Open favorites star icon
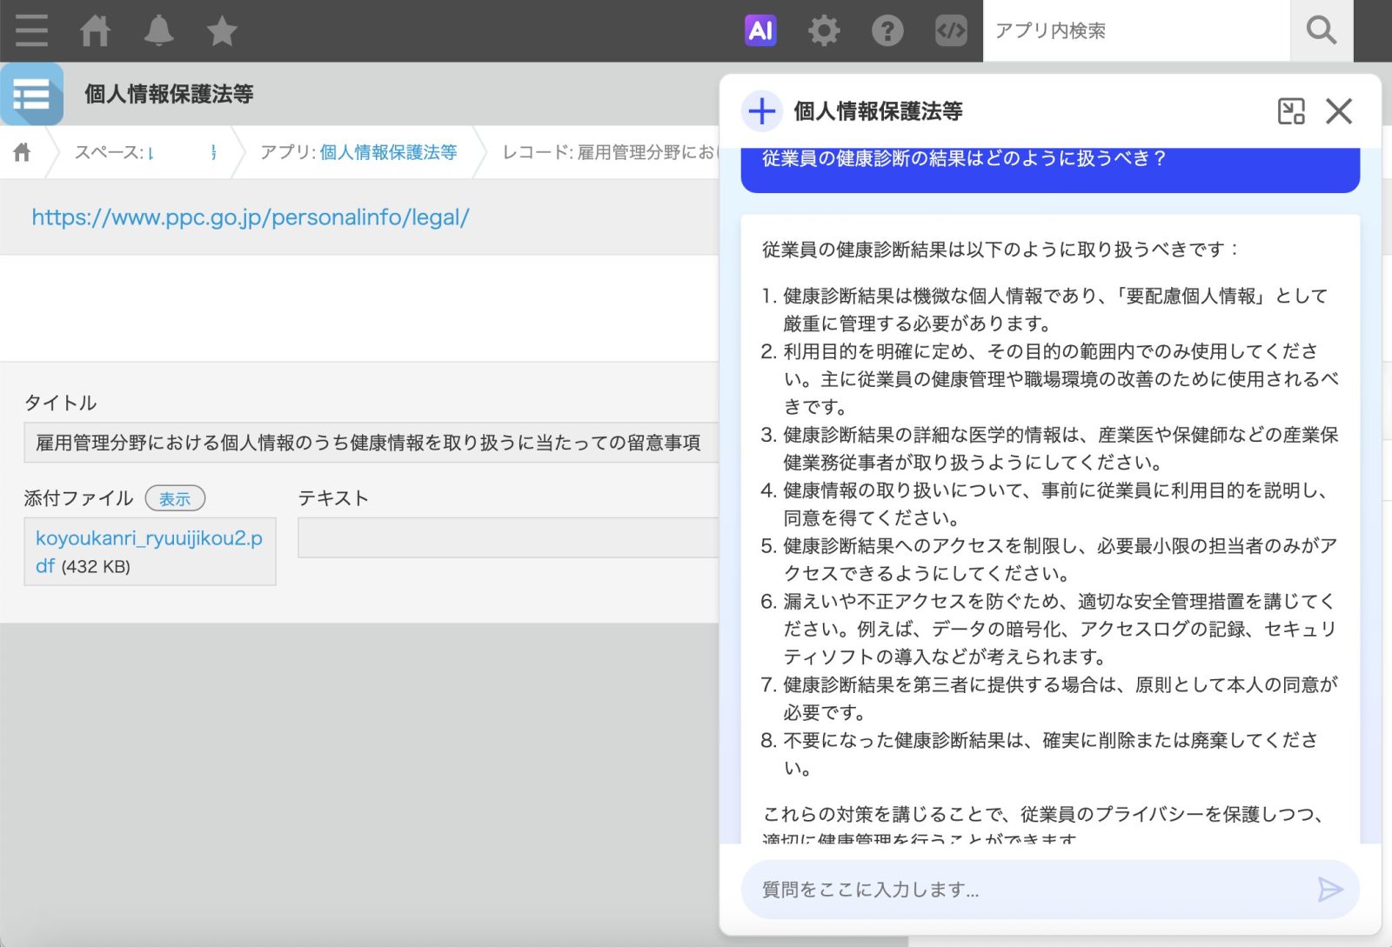 (x=222, y=31)
